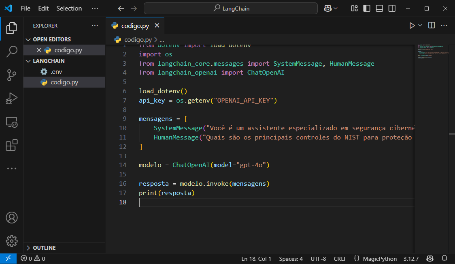Select the codigo.py editor tab
The width and height of the screenshot is (455, 264).
click(x=135, y=26)
